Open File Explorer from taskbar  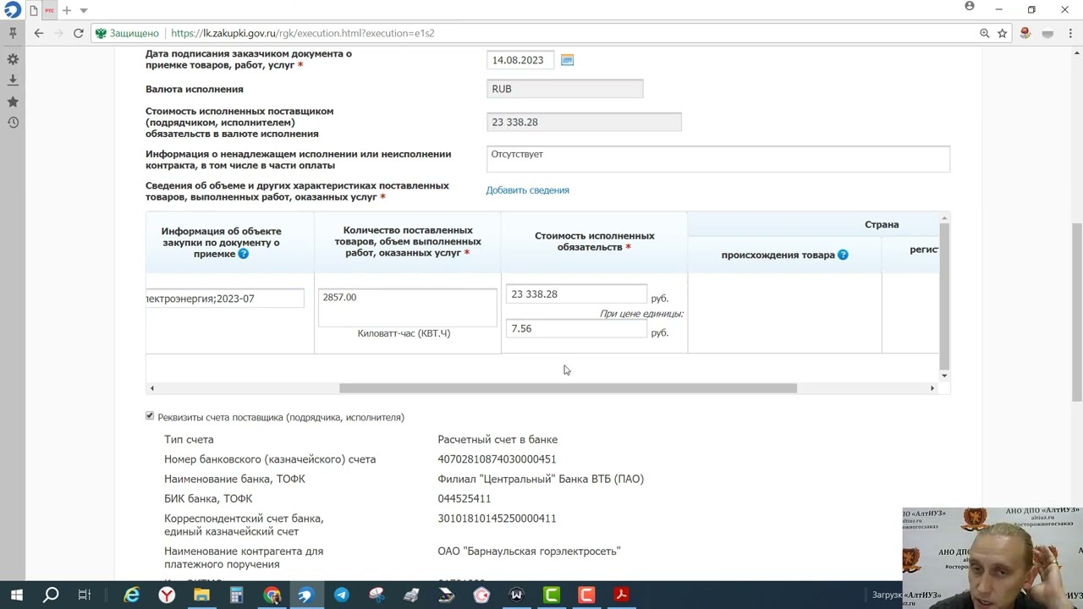point(201,595)
